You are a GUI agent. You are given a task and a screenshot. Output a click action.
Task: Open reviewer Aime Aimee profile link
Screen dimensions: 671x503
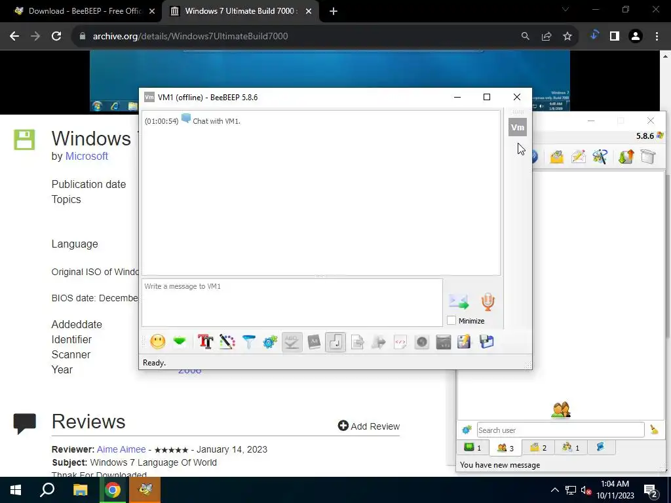click(121, 449)
